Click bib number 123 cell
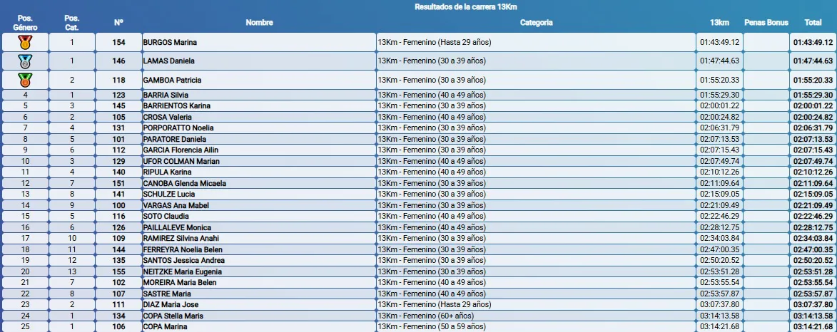 (118, 95)
